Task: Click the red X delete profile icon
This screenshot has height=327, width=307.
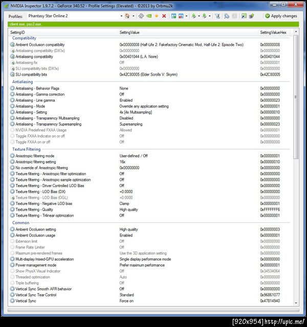Action: coord(164,16)
